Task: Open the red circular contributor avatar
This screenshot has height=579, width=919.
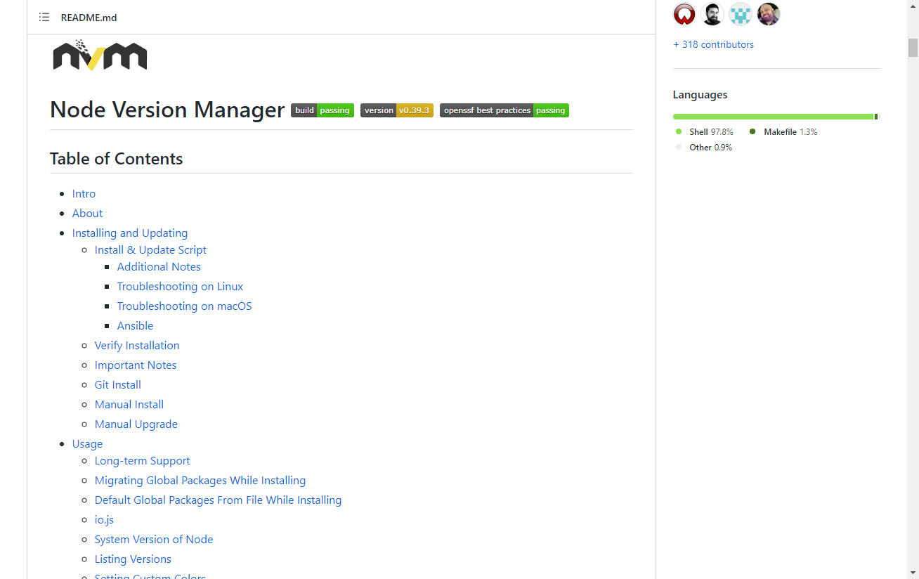Action: pos(684,14)
